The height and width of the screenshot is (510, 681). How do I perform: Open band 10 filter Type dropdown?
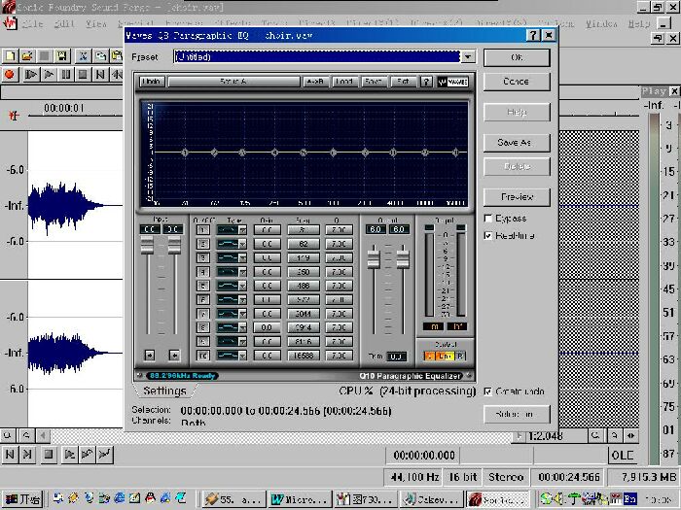point(243,356)
